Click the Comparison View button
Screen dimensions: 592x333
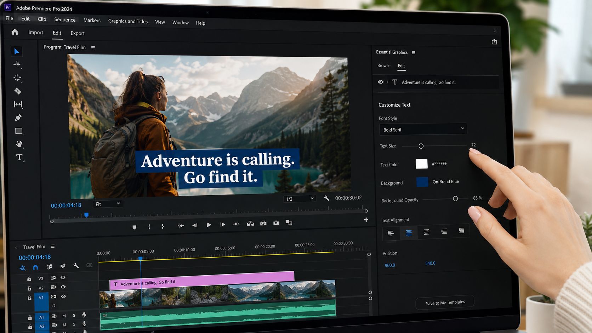289,223
